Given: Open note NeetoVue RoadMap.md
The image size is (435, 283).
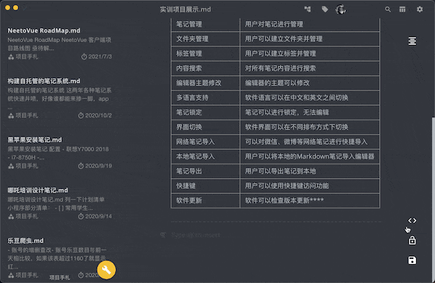Looking at the screenshot, I should (43, 30).
